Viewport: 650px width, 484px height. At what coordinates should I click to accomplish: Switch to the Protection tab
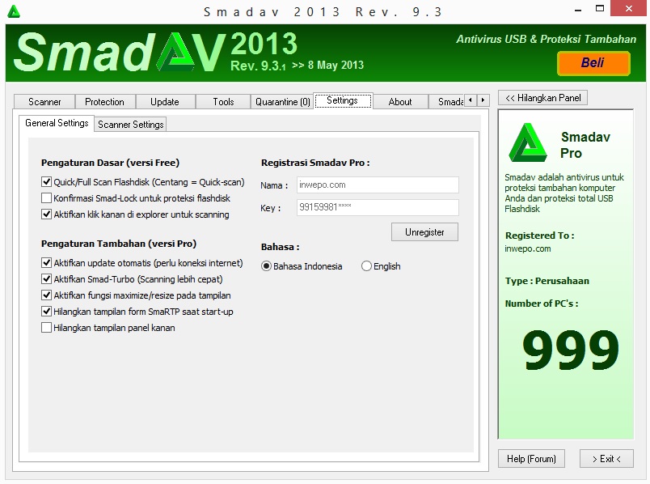coord(104,102)
